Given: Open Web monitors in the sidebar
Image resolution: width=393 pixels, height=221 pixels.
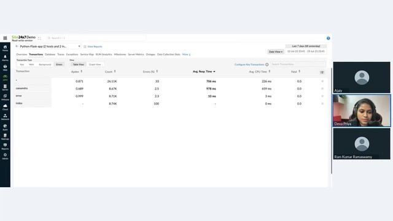Looking at the screenshot, I should 5,68.
